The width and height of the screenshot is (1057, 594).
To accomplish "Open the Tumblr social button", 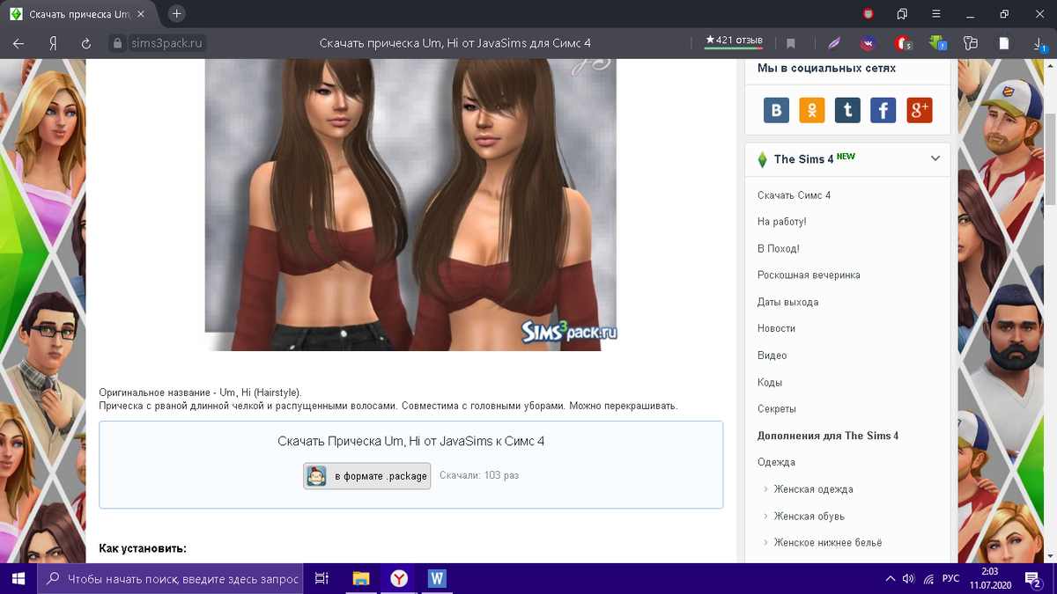I will [x=847, y=110].
